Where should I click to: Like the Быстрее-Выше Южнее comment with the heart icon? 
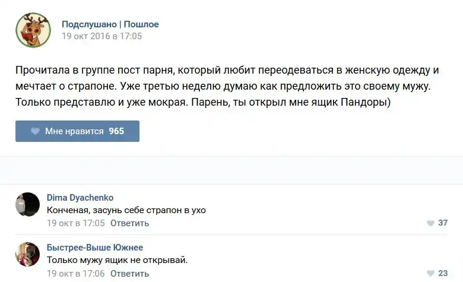[x=430, y=274]
